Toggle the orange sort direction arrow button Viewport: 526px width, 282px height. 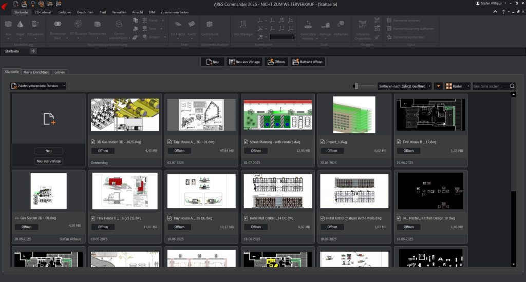(438, 87)
